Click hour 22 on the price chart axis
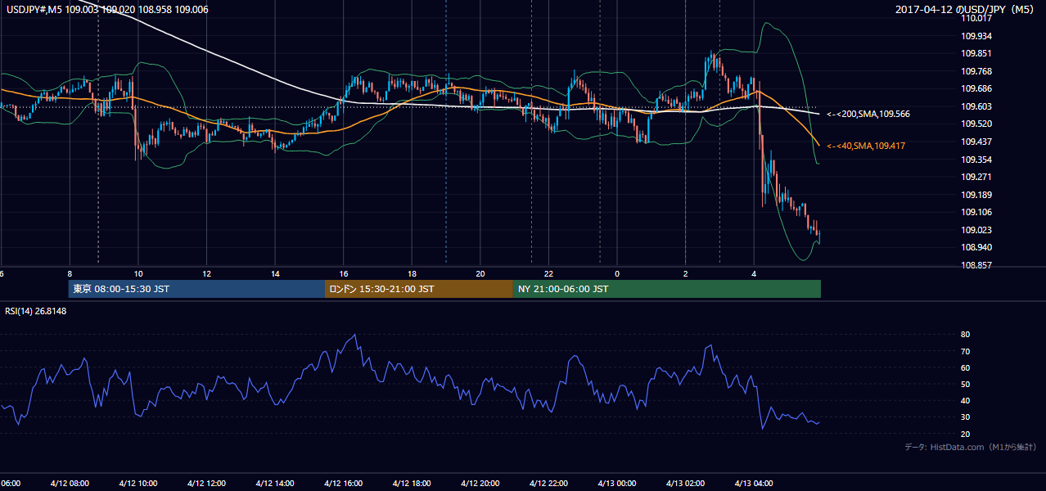This screenshot has width=1046, height=491. pos(549,273)
